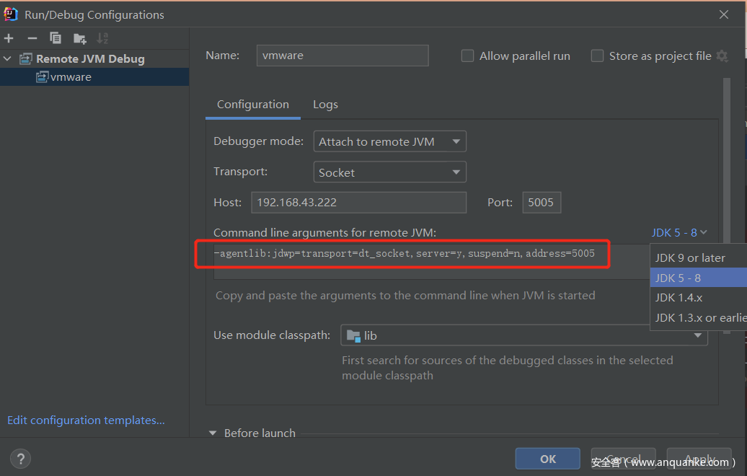Click the Host address input field
The width and height of the screenshot is (747, 476).
click(x=358, y=203)
